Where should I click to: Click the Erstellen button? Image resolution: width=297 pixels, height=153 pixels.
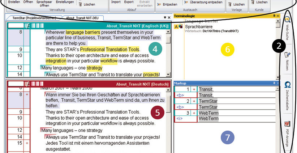(14, 2)
